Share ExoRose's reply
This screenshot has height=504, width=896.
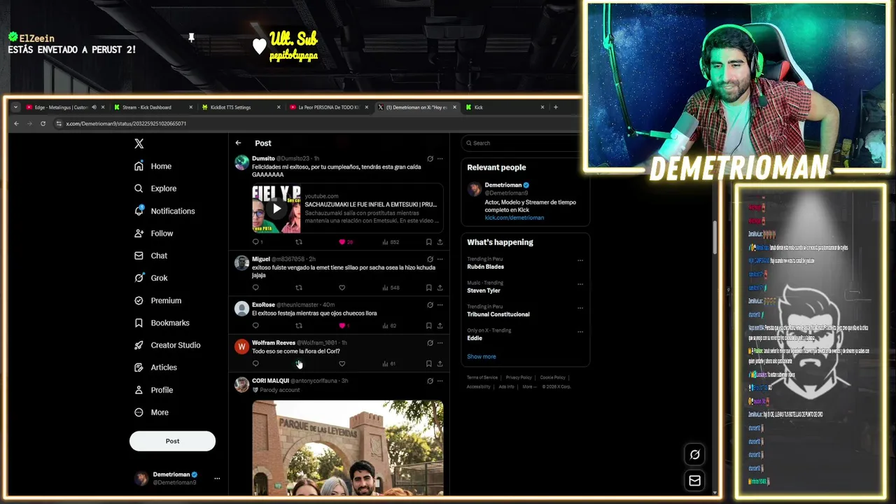tap(440, 325)
